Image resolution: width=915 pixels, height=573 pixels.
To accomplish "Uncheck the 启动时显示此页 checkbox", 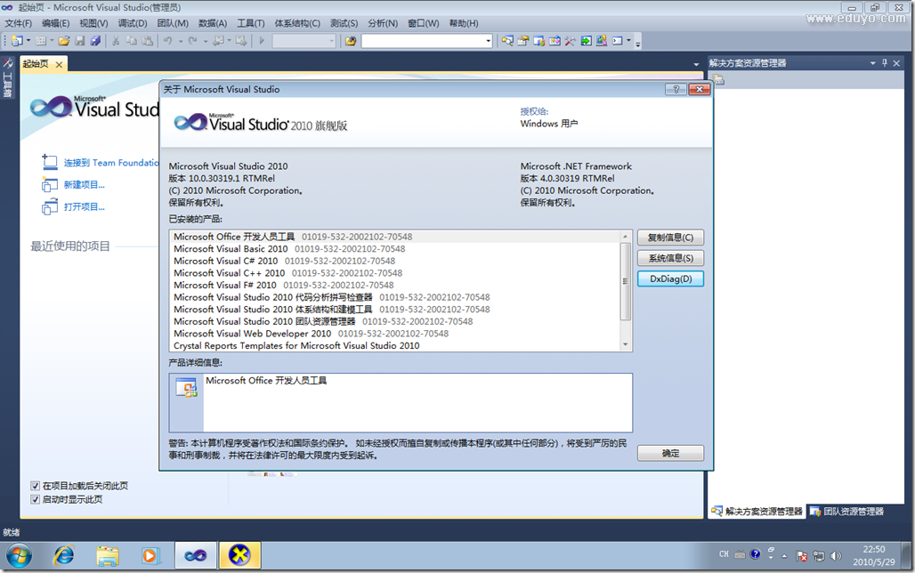I will (36, 499).
